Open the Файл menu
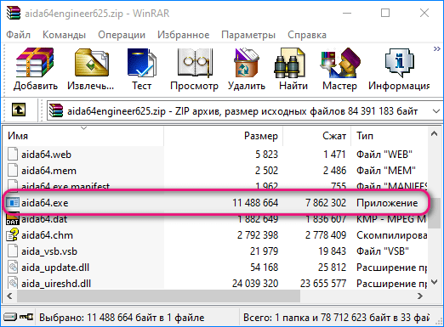The width and height of the screenshot is (444, 327). click(19, 35)
